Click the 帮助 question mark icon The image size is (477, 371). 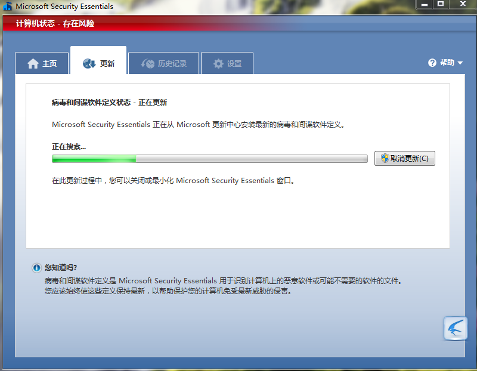(x=432, y=63)
